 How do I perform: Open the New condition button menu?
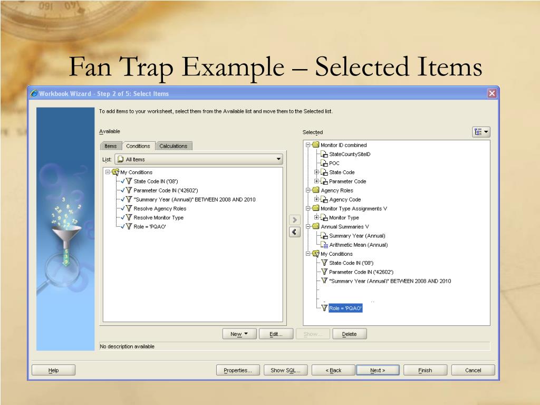click(x=239, y=334)
